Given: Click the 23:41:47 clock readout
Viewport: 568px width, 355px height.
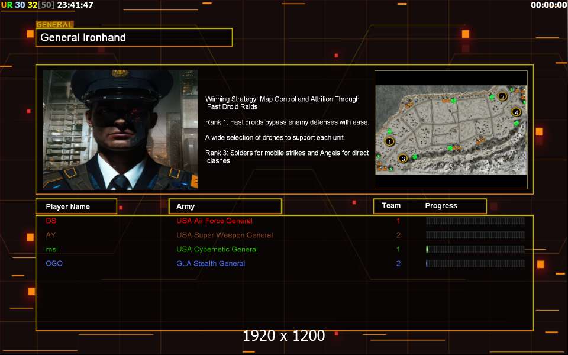Looking at the screenshot, I should [x=75, y=5].
